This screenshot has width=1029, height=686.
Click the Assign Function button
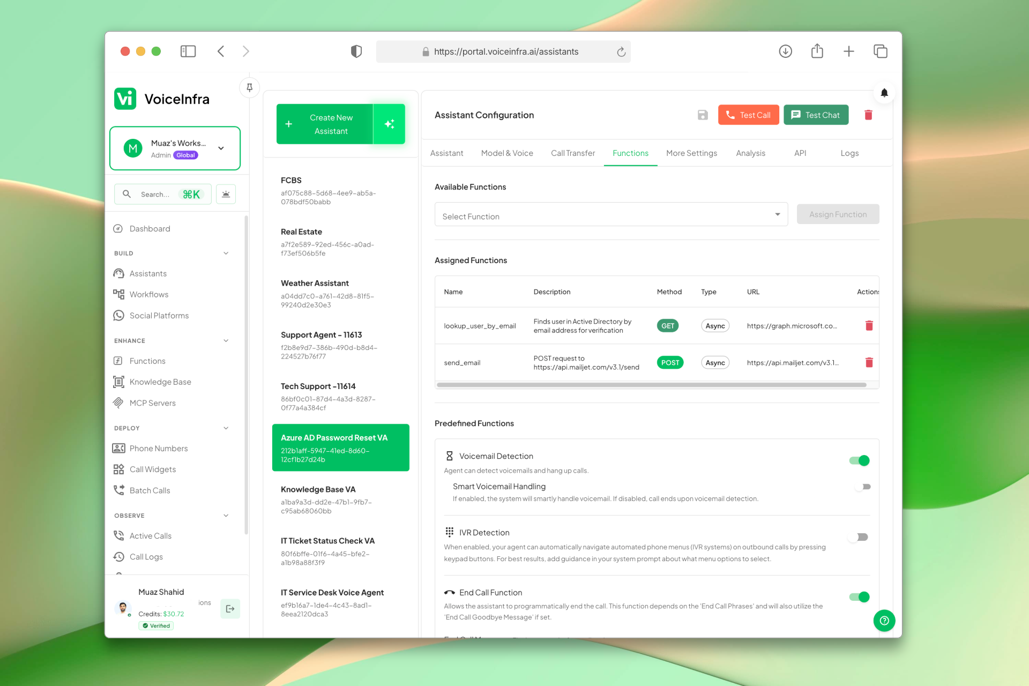(838, 214)
